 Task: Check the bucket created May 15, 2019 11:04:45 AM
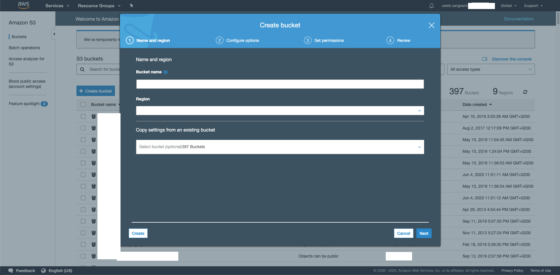pos(83,140)
